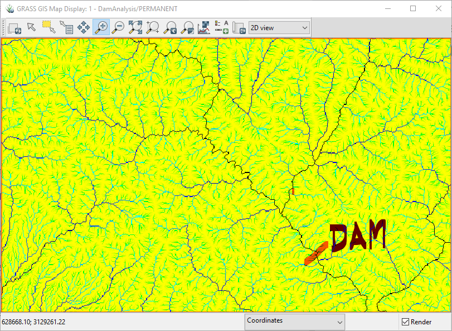Zoom to selected map layers extent
452x331 pixels.
click(x=135, y=27)
